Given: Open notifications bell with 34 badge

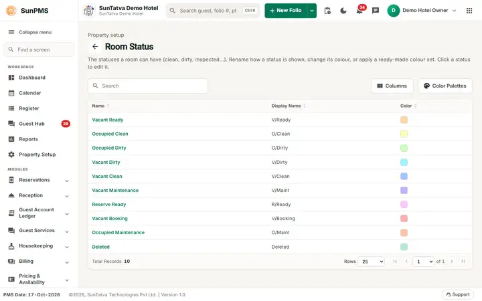Looking at the screenshot, I should 359,10.
